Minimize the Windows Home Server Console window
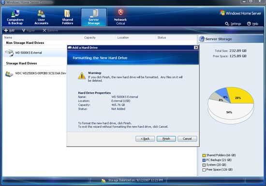The height and width of the screenshot is (186, 266). point(244,2)
